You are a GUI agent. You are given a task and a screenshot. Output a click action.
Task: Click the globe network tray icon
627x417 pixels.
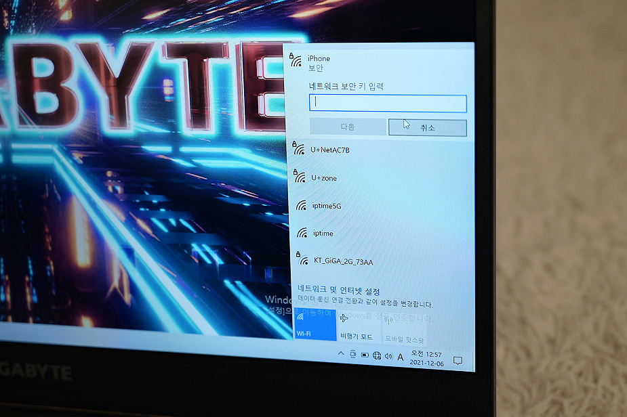coord(377,355)
